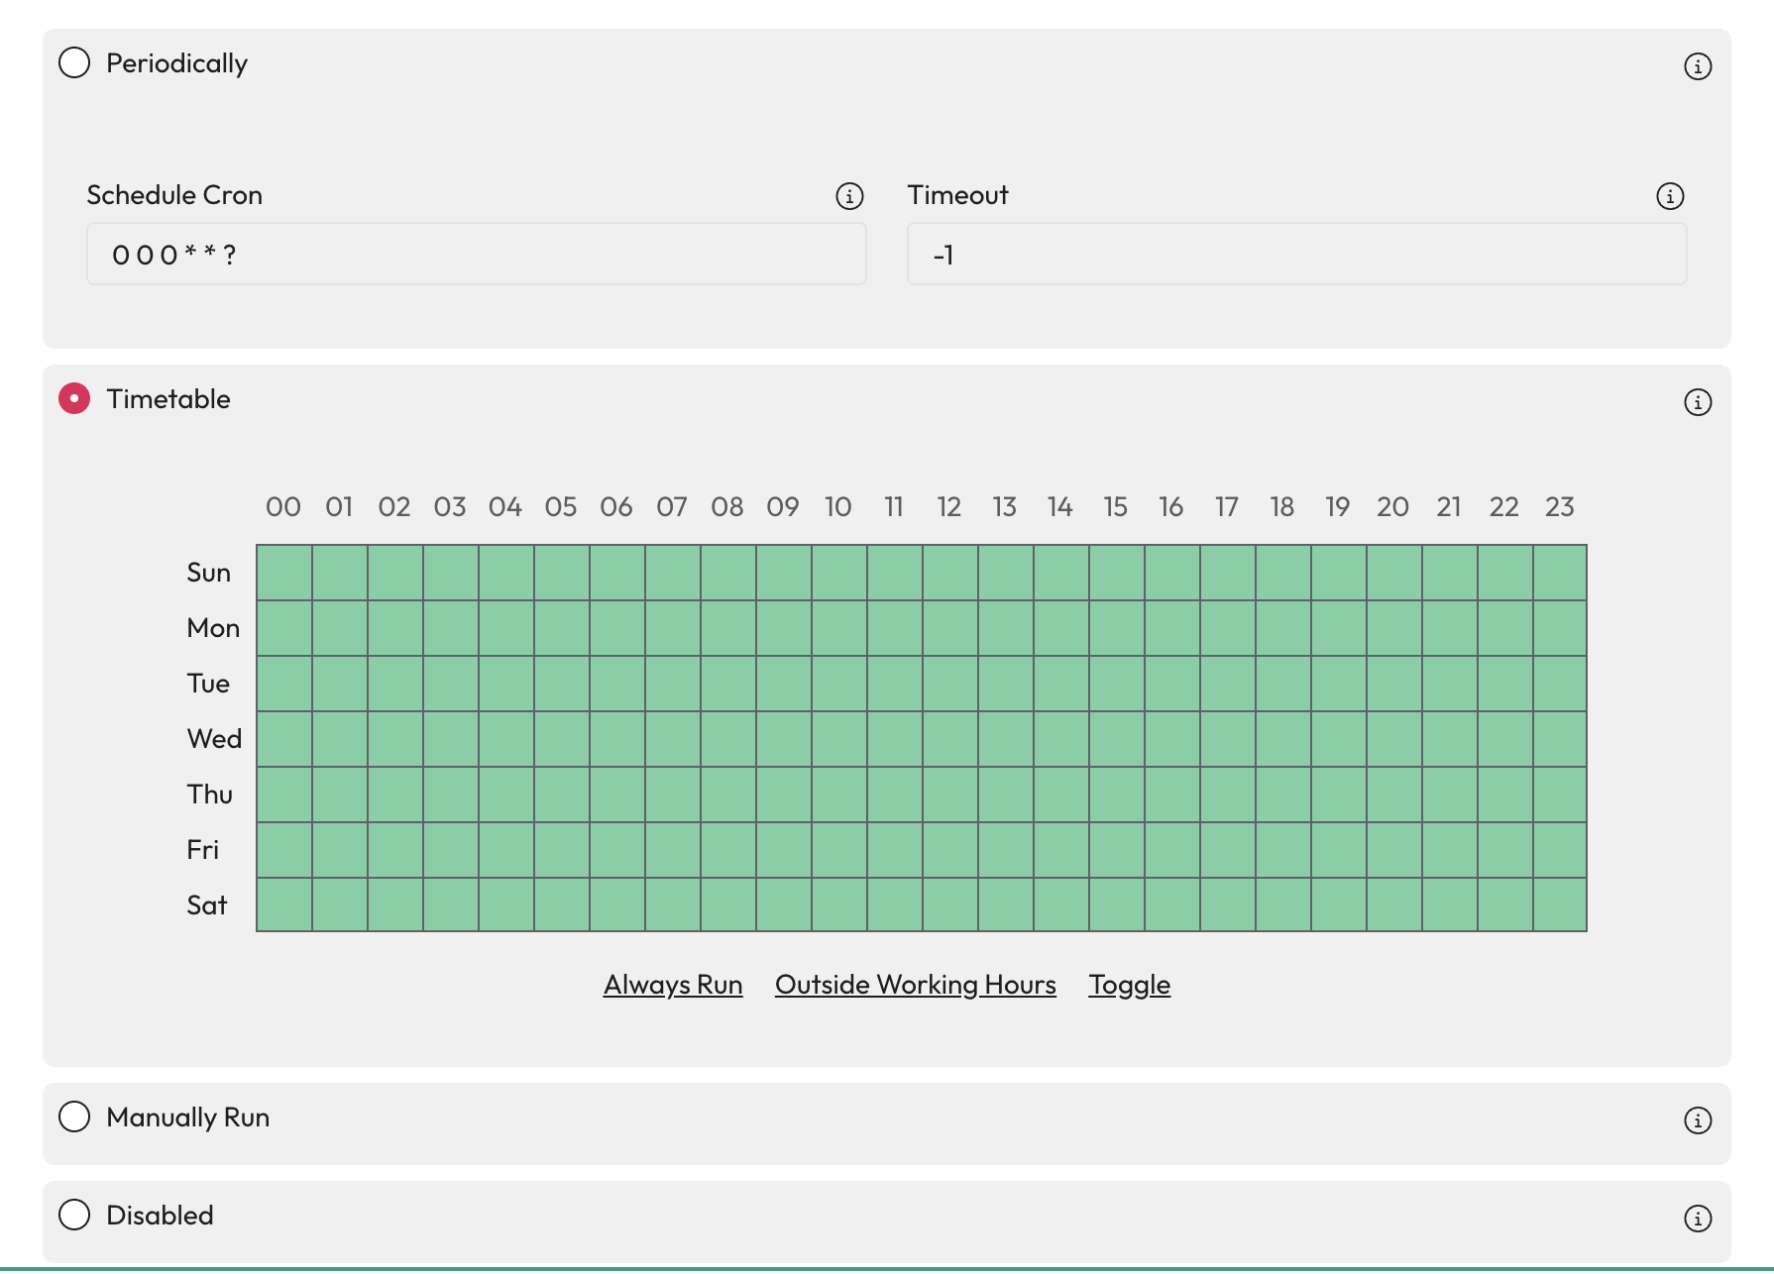Select the Periodically radio button

coord(74,62)
